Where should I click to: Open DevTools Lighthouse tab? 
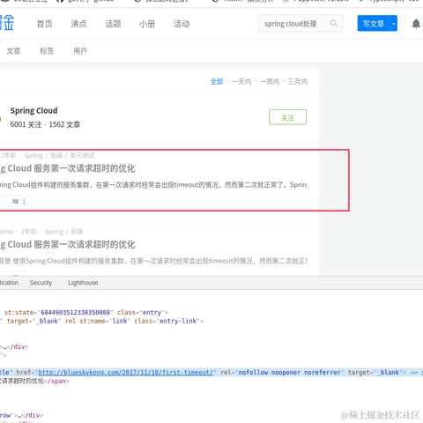pos(83,283)
